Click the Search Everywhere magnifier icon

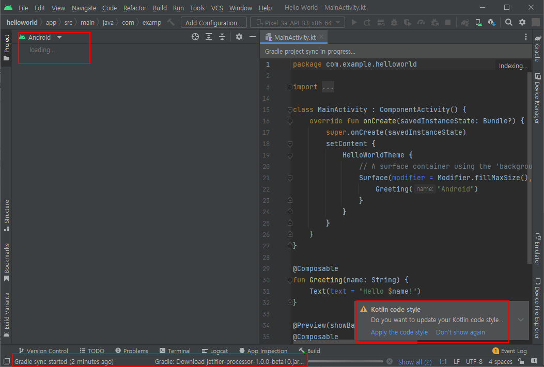[x=509, y=23]
